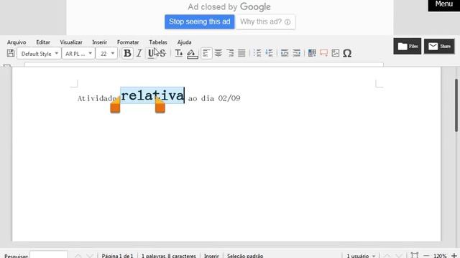Open the 1 usuário dropdown
Image resolution: width=460 pixels, height=258 pixels.
pyautogui.click(x=361, y=256)
